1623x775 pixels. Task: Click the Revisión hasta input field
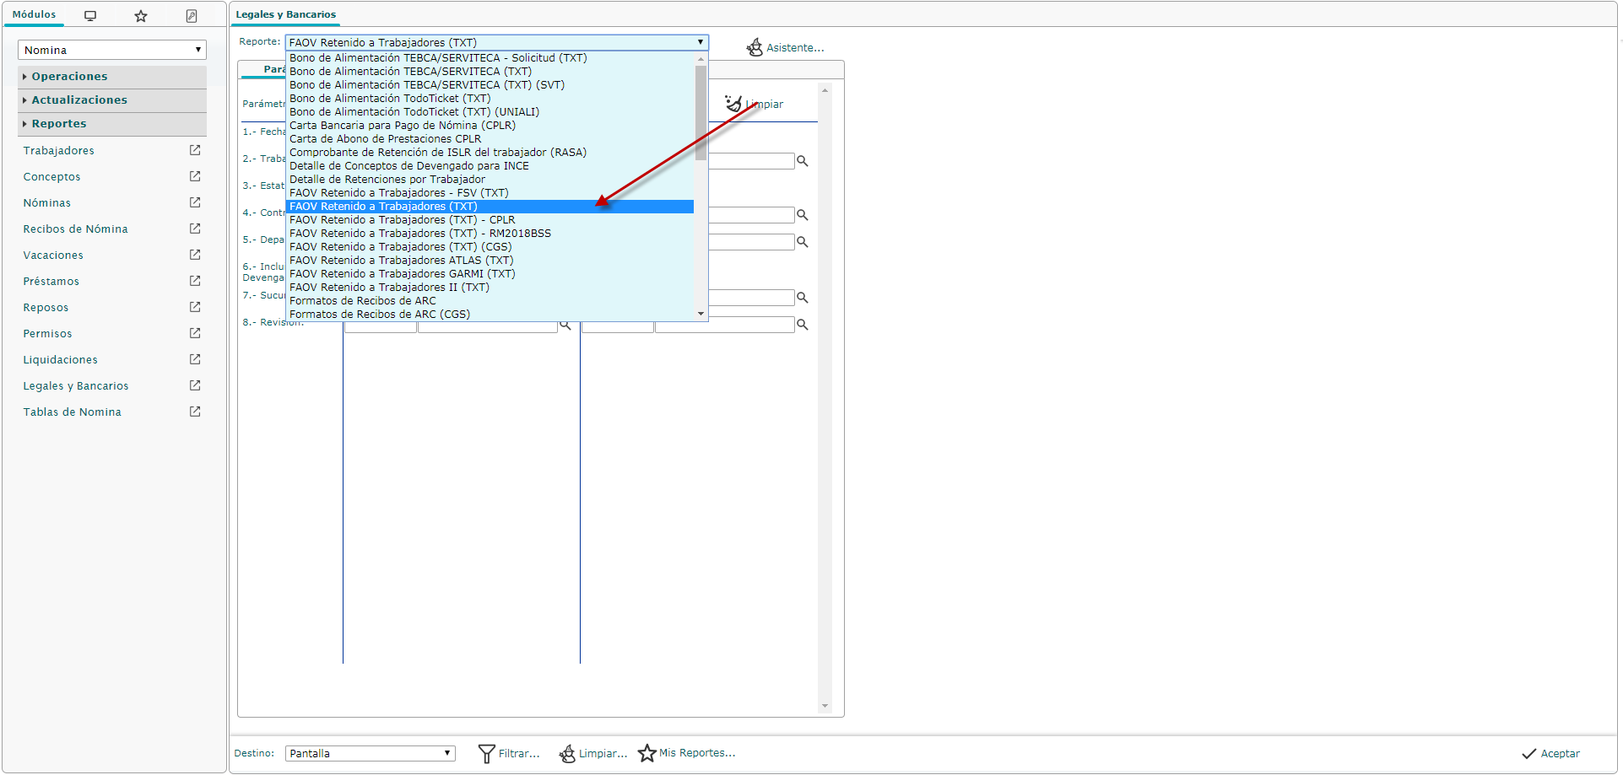coord(725,325)
